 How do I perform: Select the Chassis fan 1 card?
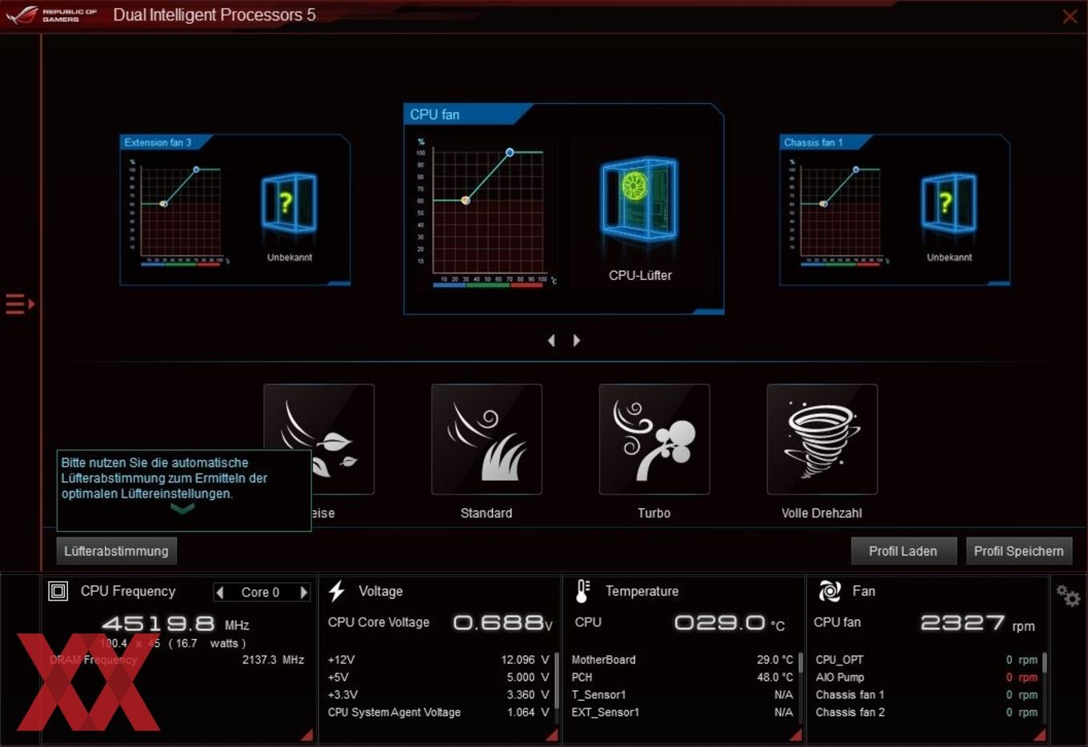coord(894,210)
